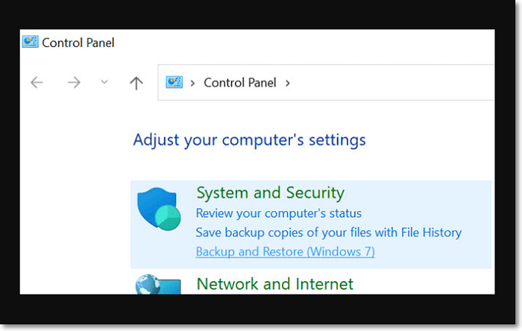Click the Control Panel icon in title bar
The height and width of the screenshot is (331, 522).
coord(30,42)
